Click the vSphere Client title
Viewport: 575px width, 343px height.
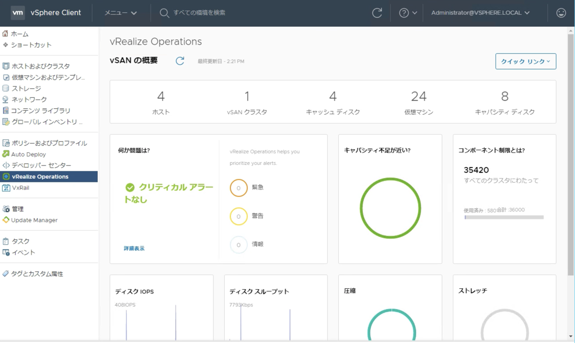coord(56,13)
